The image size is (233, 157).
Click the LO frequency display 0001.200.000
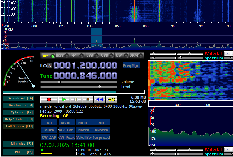pyautogui.click(x=85, y=65)
